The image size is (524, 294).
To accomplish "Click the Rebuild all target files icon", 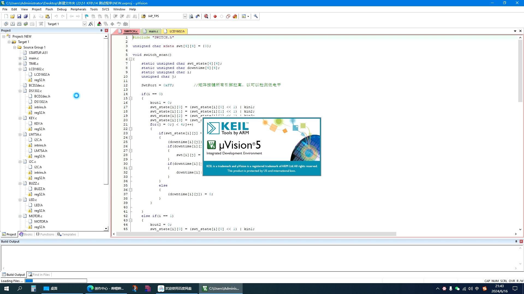I will (19, 24).
